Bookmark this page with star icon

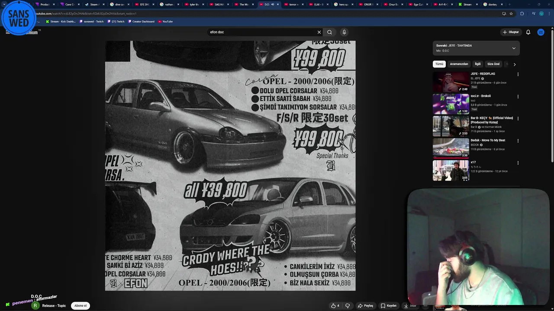(x=511, y=13)
